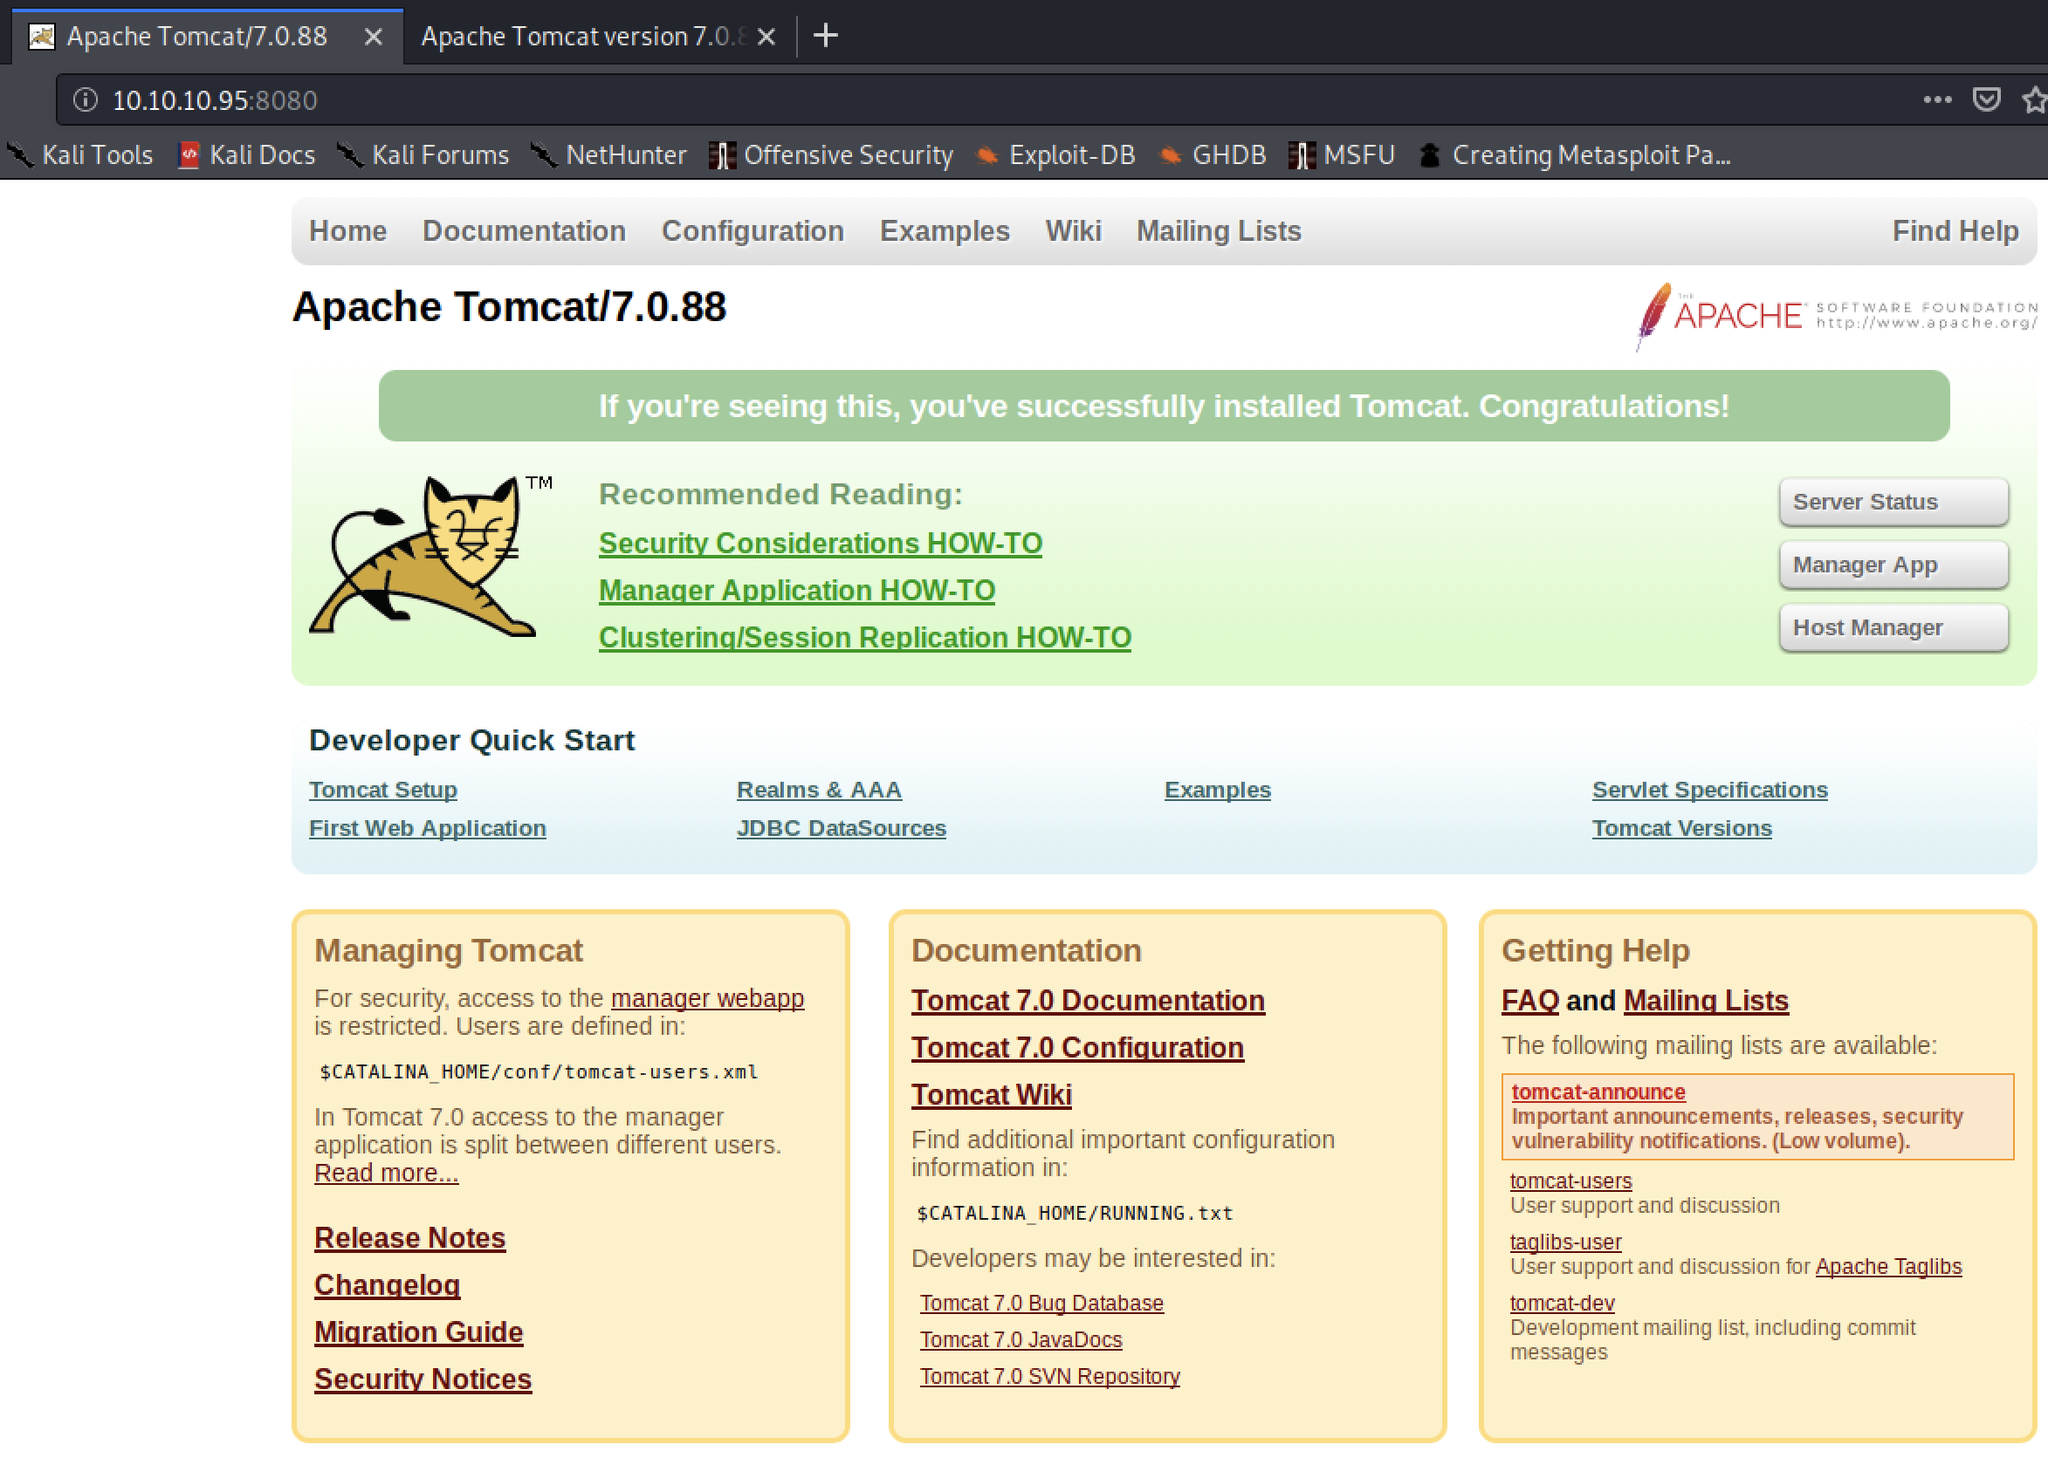Open the page actions three-dot menu
The height and width of the screenshot is (1458, 2048).
1936,99
